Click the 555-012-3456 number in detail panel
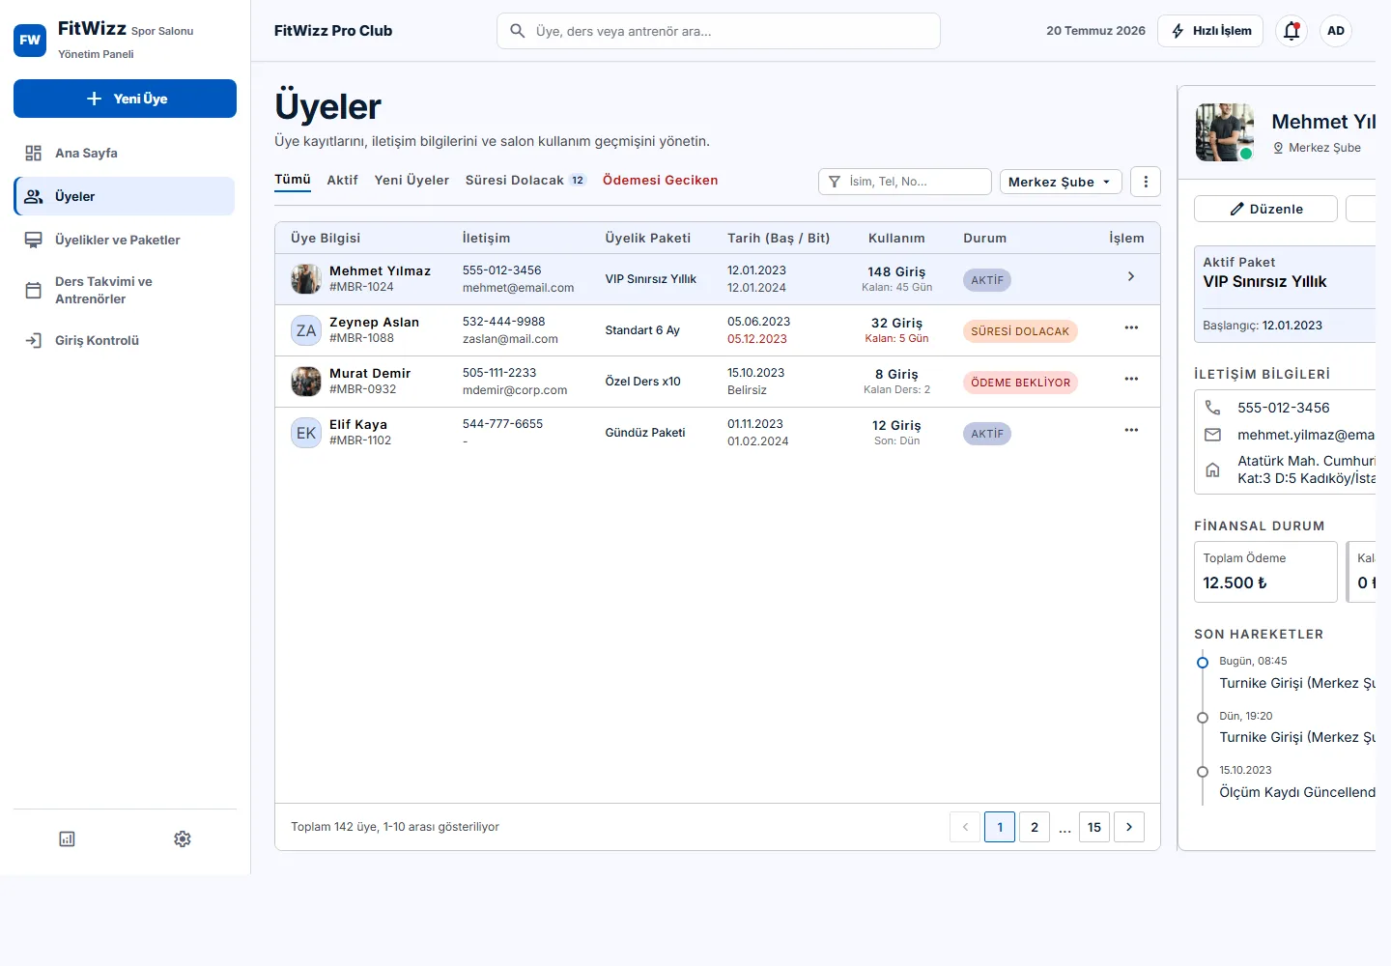The width and height of the screenshot is (1391, 966). pyautogui.click(x=1284, y=408)
